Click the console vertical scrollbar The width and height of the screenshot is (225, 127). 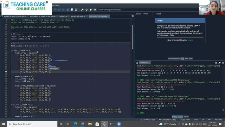pos(223,110)
